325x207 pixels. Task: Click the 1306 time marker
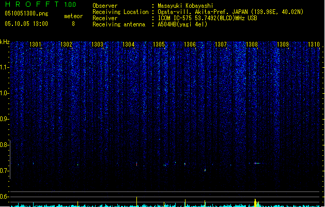[190, 44]
